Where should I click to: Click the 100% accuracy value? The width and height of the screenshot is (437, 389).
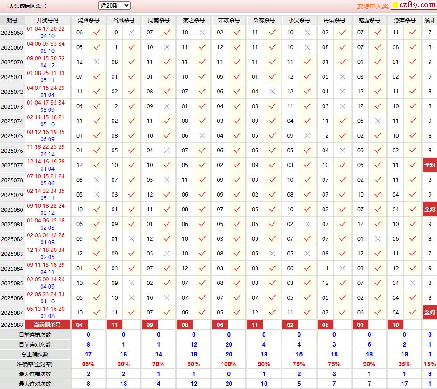click(x=229, y=364)
